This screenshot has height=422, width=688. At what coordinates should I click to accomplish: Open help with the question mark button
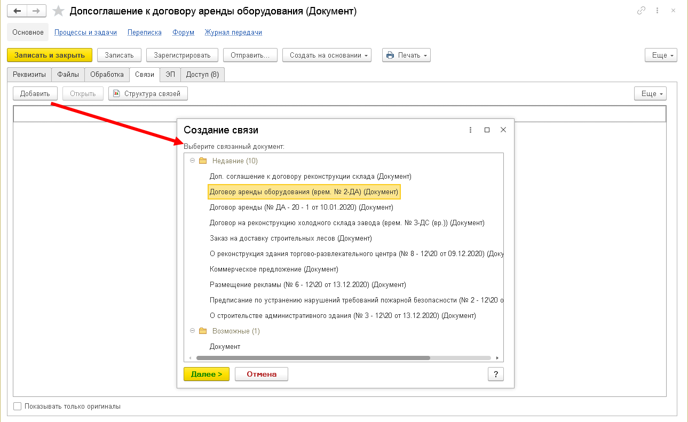(x=496, y=374)
